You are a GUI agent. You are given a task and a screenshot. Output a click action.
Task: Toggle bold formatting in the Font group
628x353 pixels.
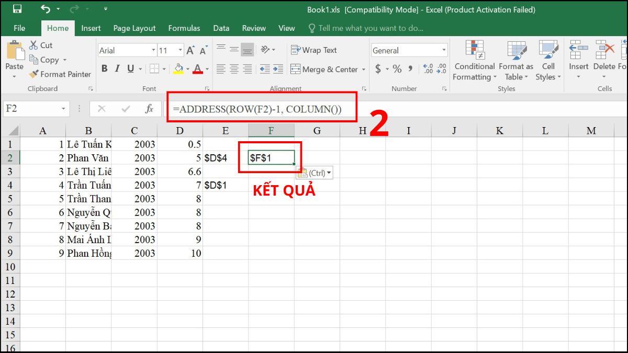click(104, 69)
